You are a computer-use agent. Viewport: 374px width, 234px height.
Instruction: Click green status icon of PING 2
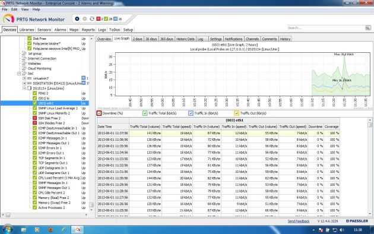34,93
